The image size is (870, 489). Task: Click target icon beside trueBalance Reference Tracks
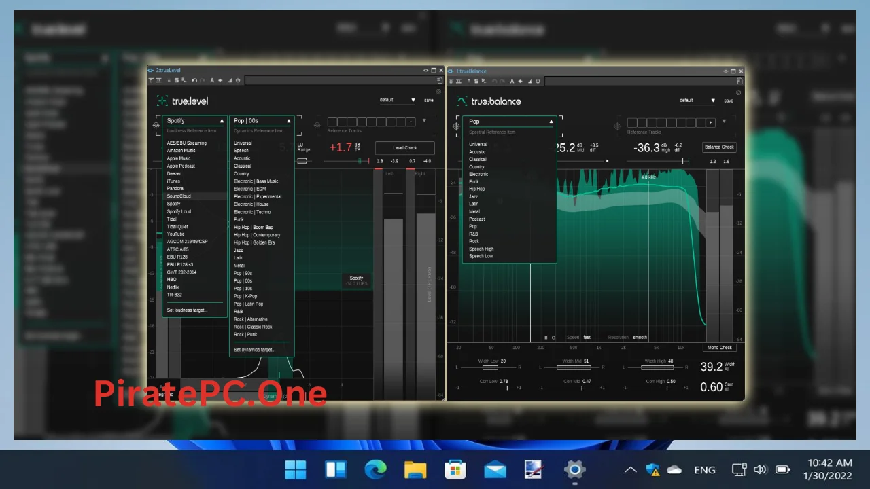(617, 126)
